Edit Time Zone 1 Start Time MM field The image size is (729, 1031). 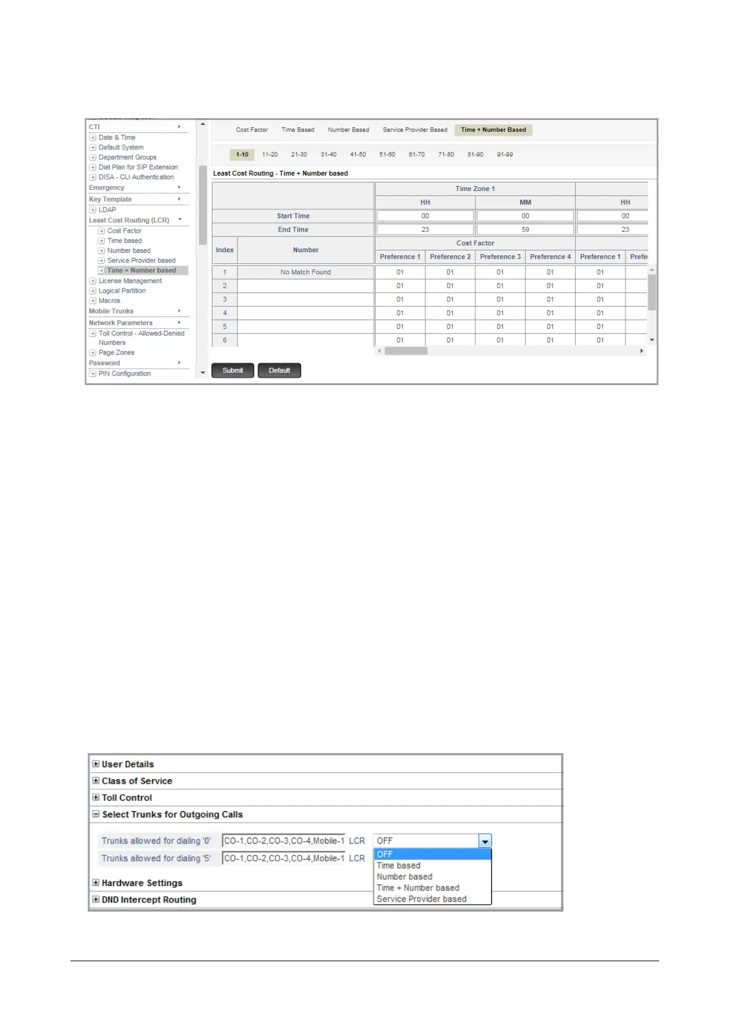525,216
